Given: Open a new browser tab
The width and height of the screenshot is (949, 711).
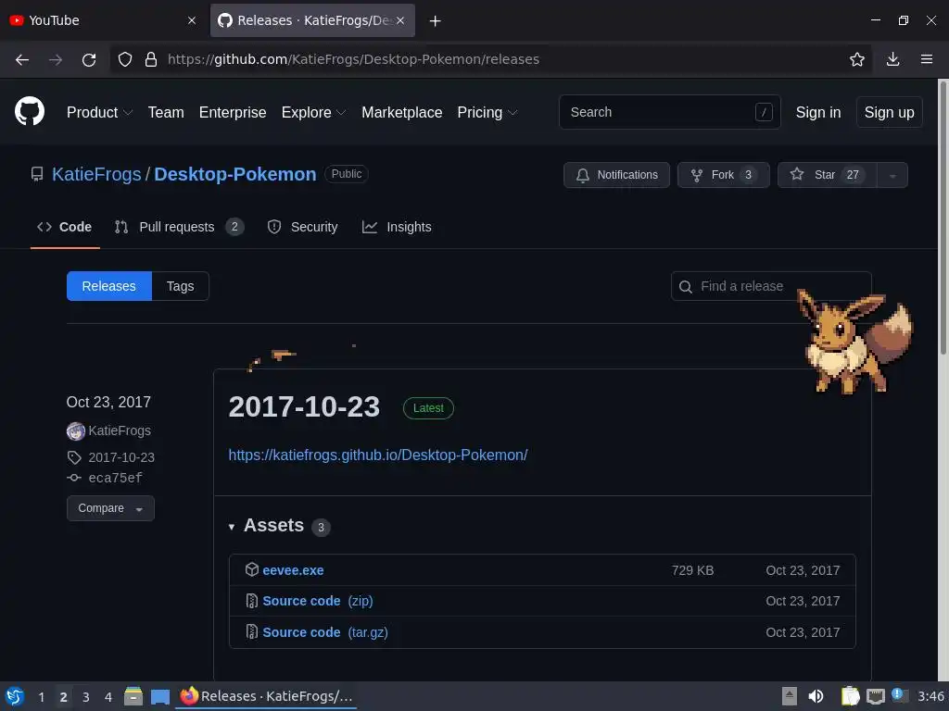Looking at the screenshot, I should pos(436,20).
